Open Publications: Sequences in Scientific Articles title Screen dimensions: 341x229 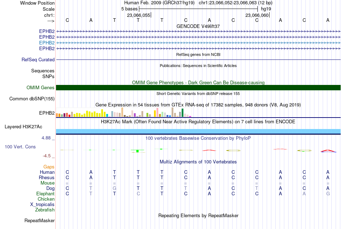198,66
